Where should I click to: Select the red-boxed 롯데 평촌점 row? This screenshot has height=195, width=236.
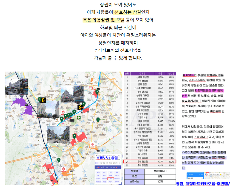pyautogui.click(x=150, y=162)
